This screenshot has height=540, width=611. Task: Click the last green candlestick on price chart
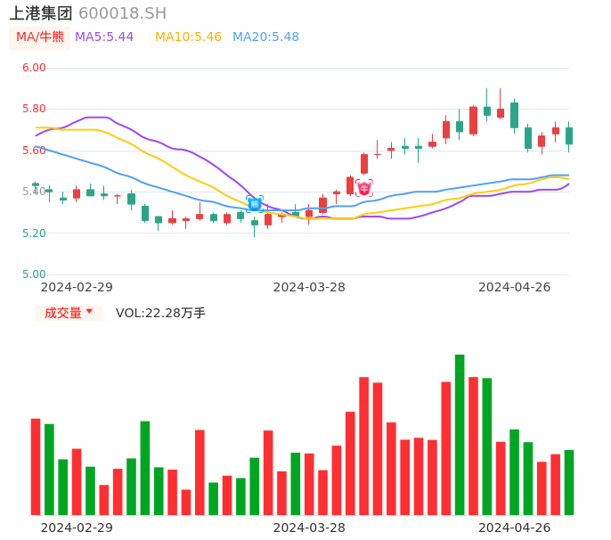pyautogui.click(x=569, y=136)
